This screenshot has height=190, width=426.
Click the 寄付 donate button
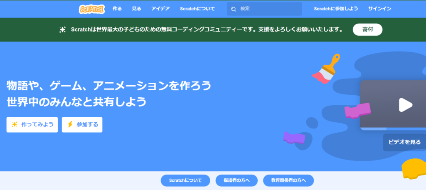[x=367, y=30]
